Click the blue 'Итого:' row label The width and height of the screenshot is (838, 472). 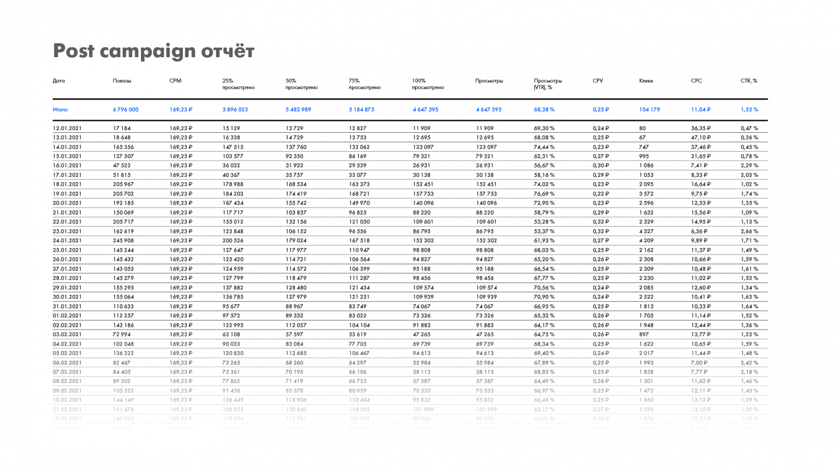(x=60, y=110)
